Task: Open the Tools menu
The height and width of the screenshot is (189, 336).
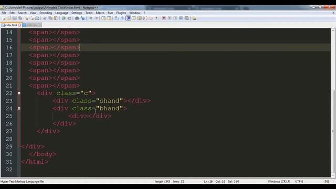Action: coord(89,13)
